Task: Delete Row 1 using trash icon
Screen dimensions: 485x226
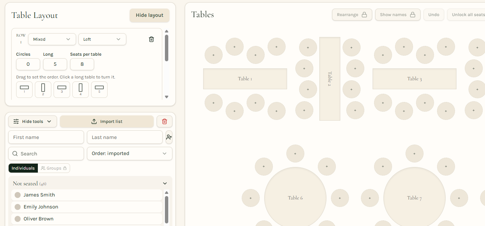Action: pyautogui.click(x=151, y=39)
